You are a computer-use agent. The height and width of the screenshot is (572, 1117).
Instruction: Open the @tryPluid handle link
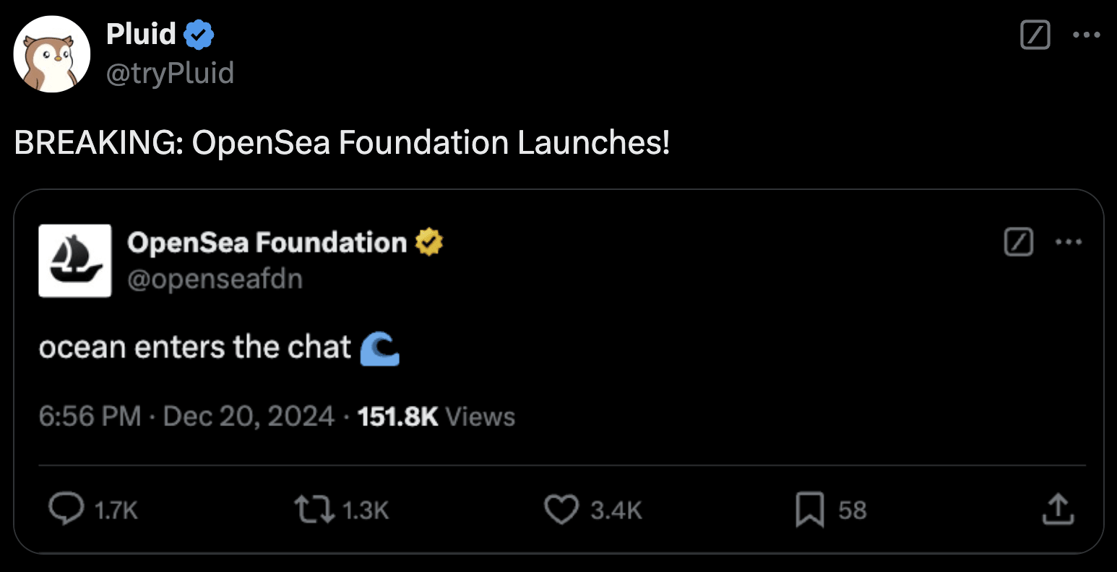(x=170, y=73)
